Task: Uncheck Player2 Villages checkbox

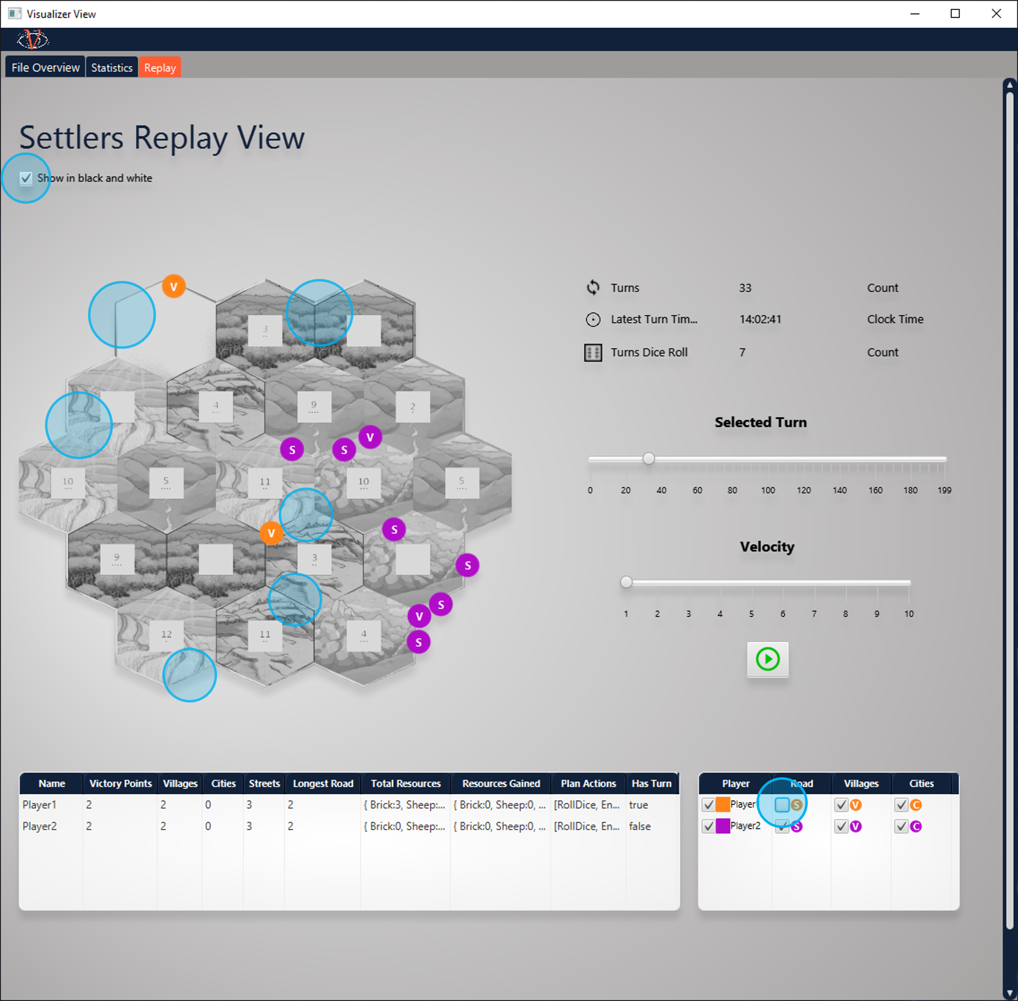Action: tap(841, 827)
